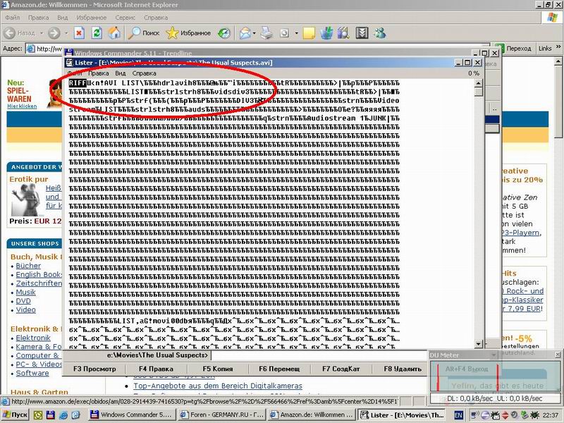Switch to Windows Commander taskbar button
The width and height of the screenshot is (564, 423).
pyautogui.click(x=132, y=415)
